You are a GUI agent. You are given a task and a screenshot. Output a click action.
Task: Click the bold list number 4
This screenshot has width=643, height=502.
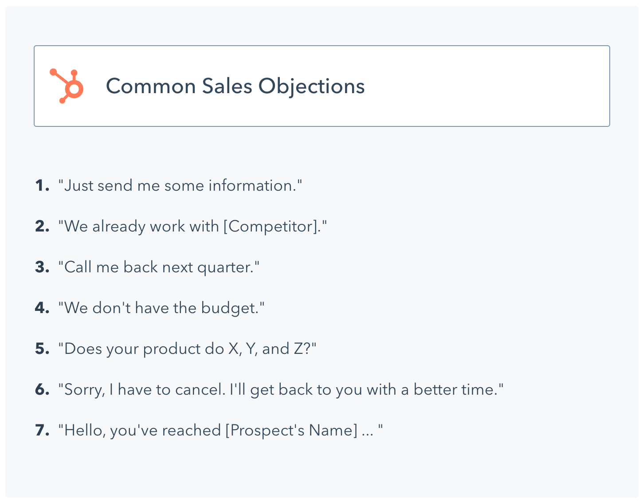pos(42,308)
